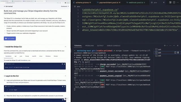Switch to the schema.prisma editor tab

(x=82, y=3)
